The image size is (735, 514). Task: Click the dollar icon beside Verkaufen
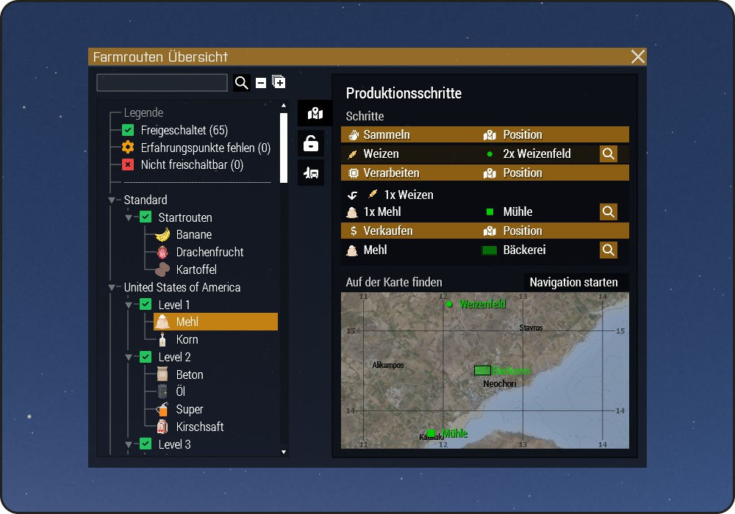[x=354, y=231]
